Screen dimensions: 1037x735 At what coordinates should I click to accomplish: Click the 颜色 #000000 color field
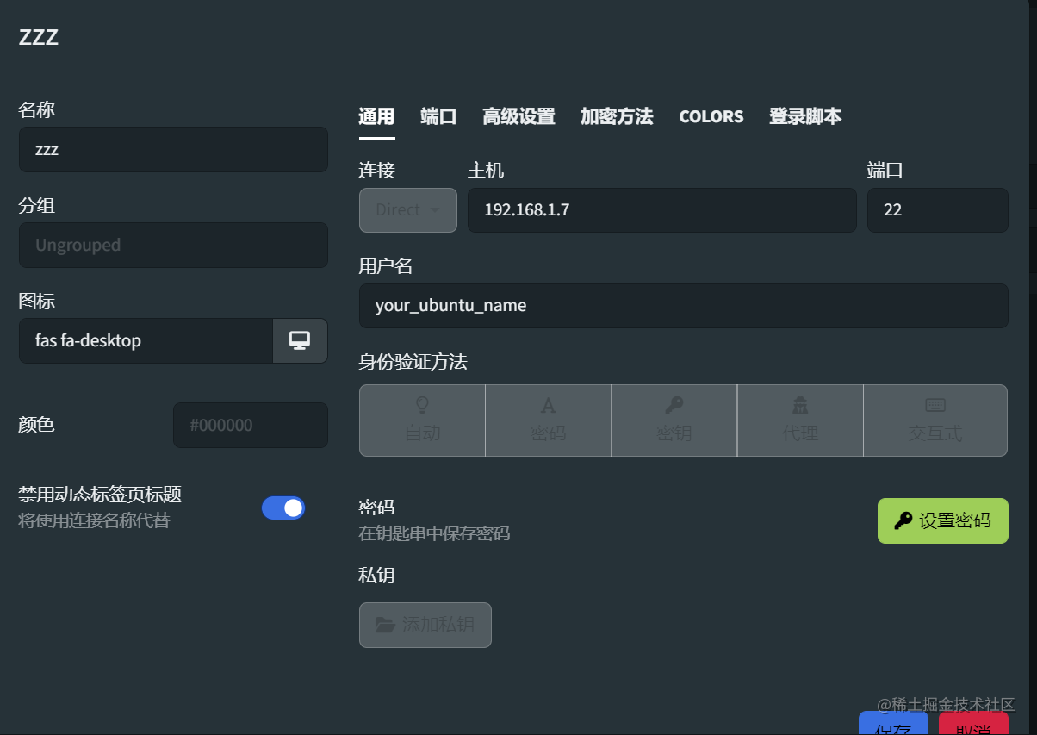[250, 425]
